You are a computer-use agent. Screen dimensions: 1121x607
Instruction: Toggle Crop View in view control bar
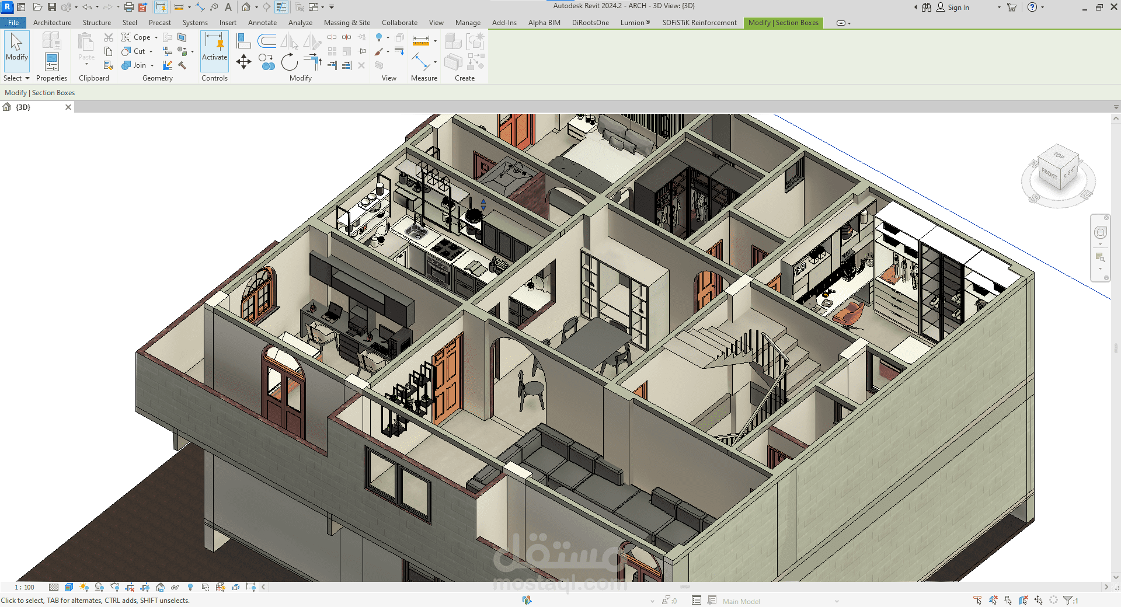(x=130, y=587)
